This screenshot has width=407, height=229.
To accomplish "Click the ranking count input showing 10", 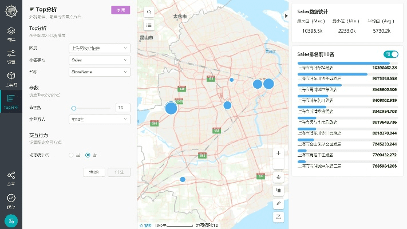I will pyautogui.click(x=123, y=108).
